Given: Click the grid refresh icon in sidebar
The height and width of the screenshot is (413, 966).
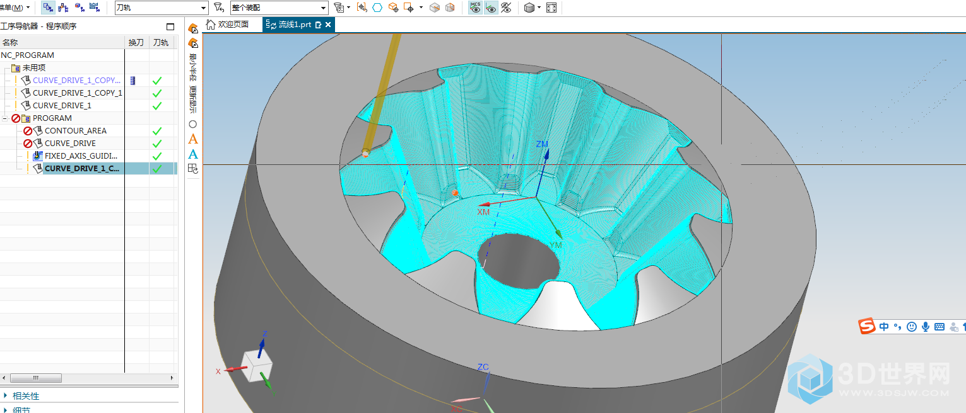Looking at the screenshot, I should [193, 169].
